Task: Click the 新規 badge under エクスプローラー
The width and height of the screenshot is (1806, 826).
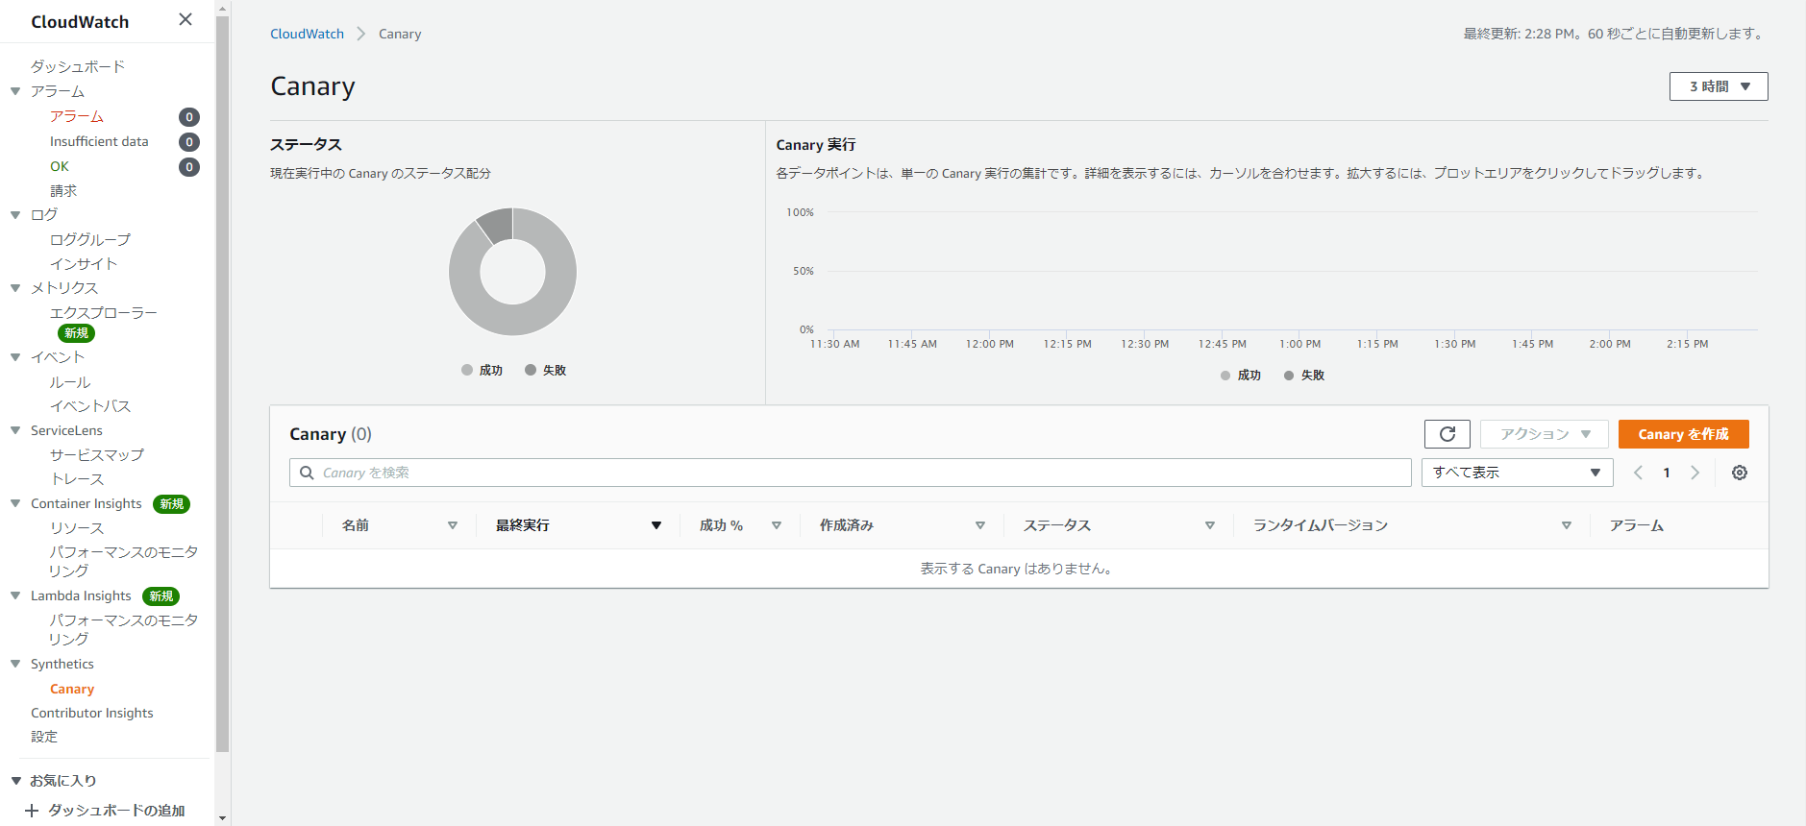Action: pos(76,333)
